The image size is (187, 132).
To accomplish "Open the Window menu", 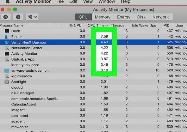I will coord(107,2).
